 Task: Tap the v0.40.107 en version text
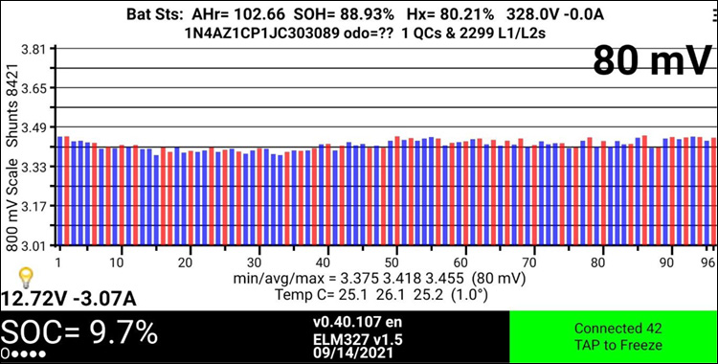(357, 322)
